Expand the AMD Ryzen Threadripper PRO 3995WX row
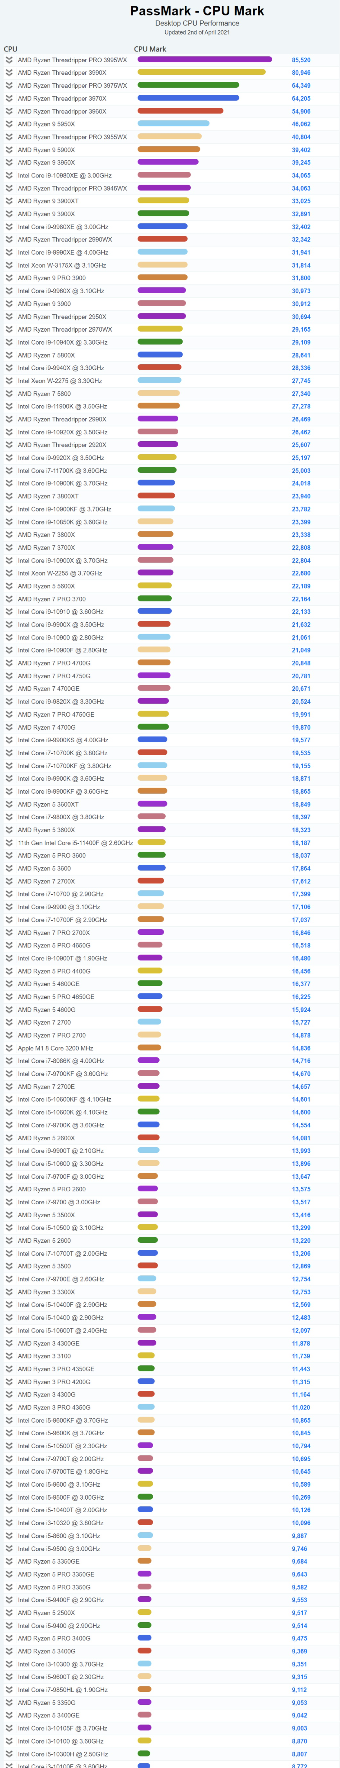This screenshot has height=1768, width=340. (9, 60)
